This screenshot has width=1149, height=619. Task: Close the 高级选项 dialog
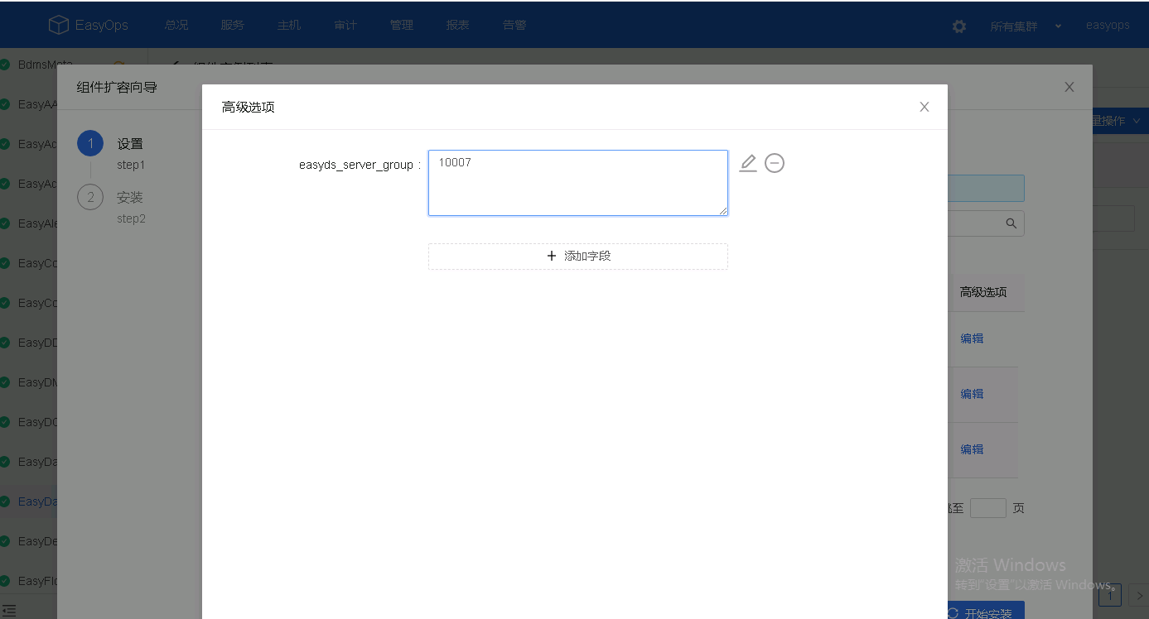(x=925, y=107)
